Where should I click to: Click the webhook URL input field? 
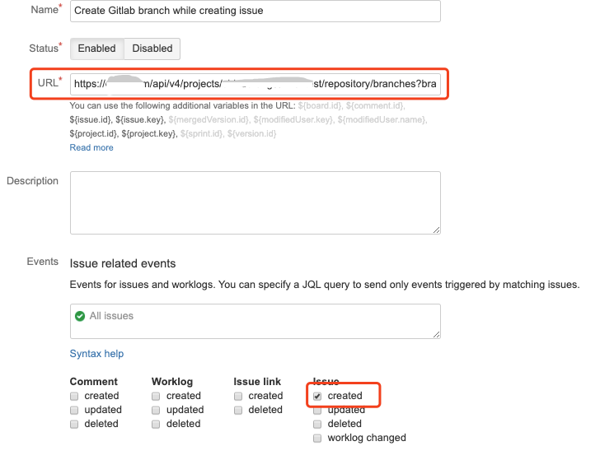(255, 84)
